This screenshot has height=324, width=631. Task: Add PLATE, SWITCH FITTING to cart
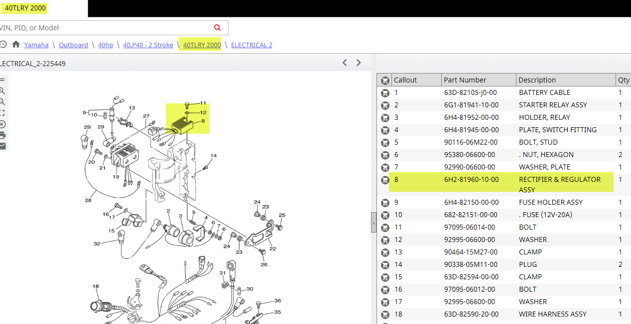(x=385, y=130)
